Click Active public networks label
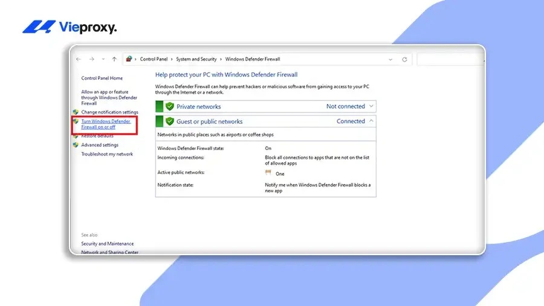The height and width of the screenshot is (306, 544). pyautogui.click(x=181, y=172)
